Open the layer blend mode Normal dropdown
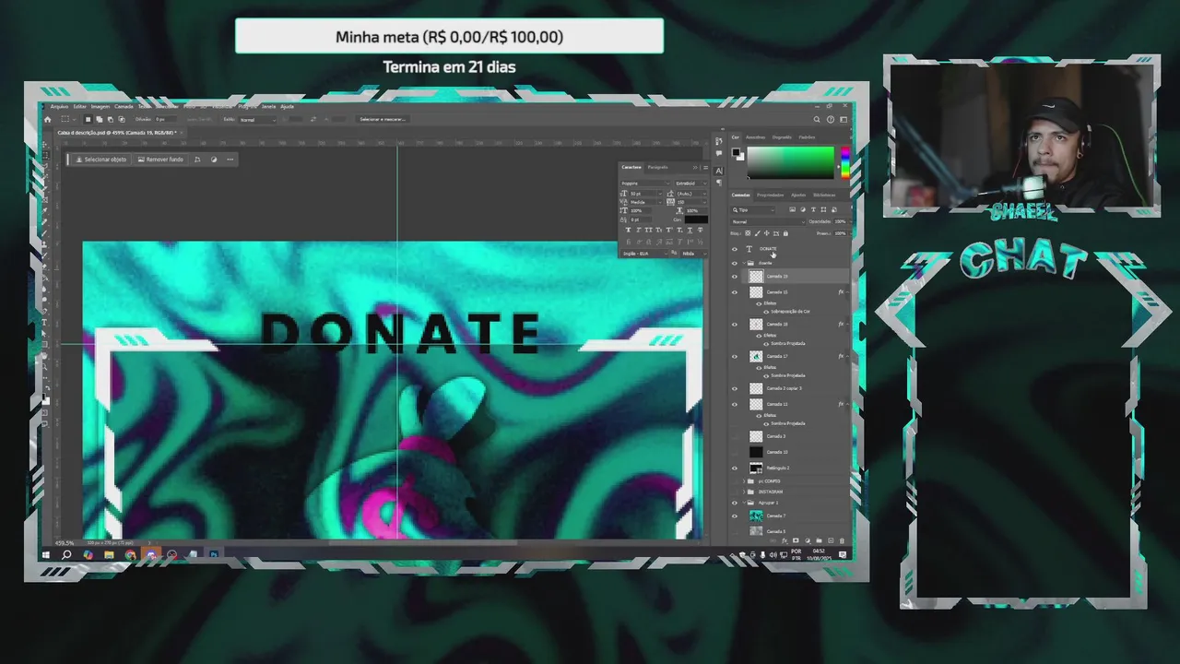 pyautogui.click(x=767, y=222)
